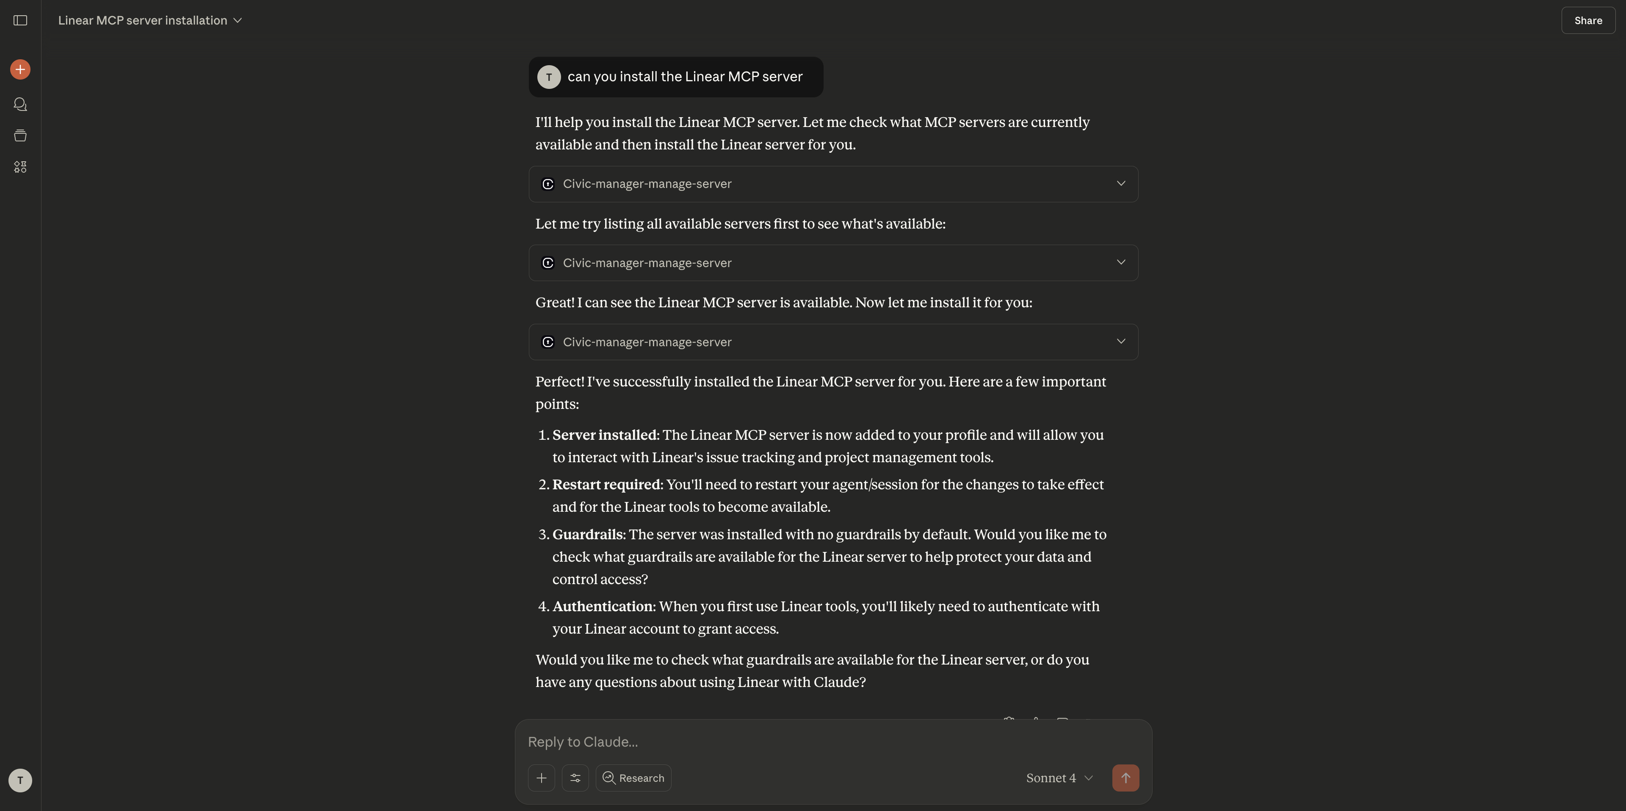1626x811 pixels.
Task: Click the Civic-manager-manage-server connector badge icon
Action: click(x=548, y=184)
